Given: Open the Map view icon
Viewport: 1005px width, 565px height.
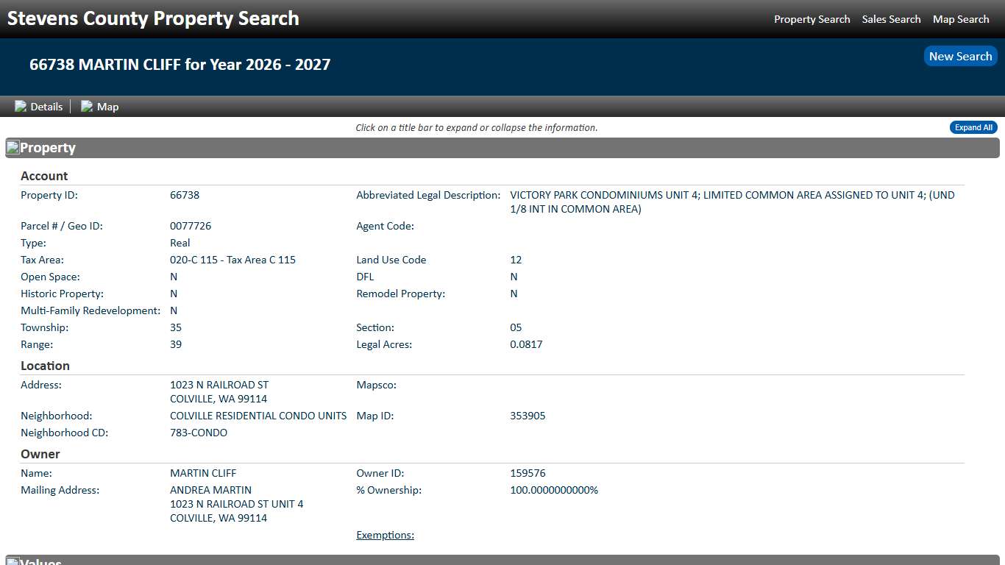Looking at the screenshot, I should tap(86, 106).
